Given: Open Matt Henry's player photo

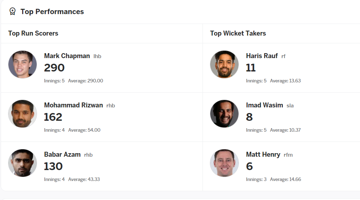Looking at the screenshot, I should coord(224,163).
